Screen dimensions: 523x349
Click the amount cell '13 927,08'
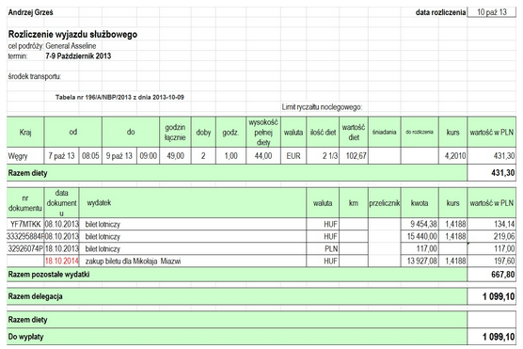[x=420, y=261]
